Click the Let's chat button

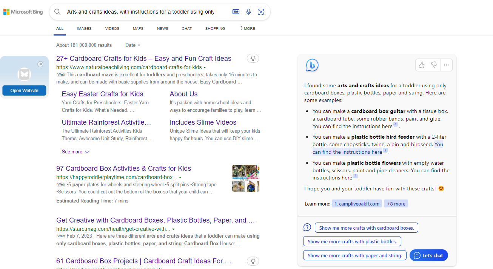(429, 255)
